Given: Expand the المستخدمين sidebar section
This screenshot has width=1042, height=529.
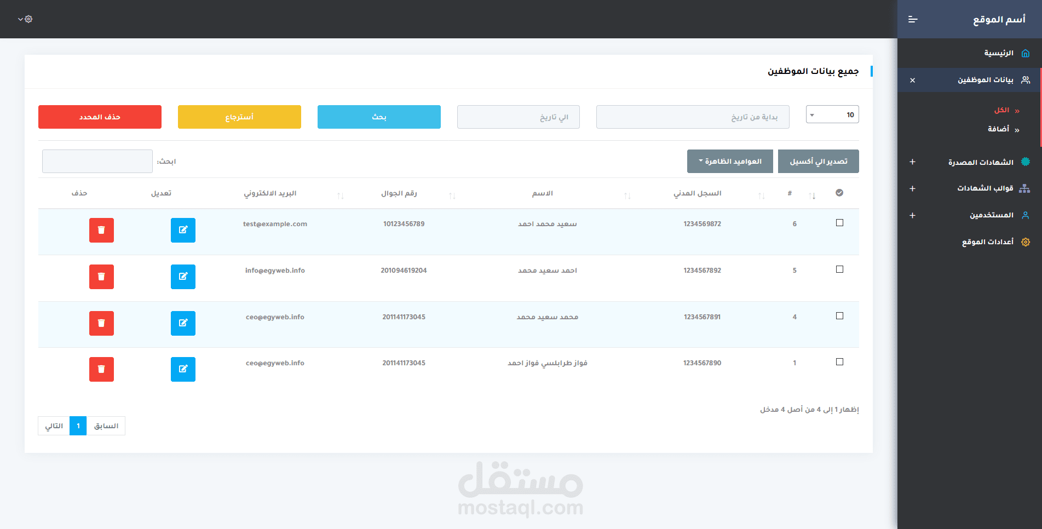Looking at the screenshot, I should [912, 215].
